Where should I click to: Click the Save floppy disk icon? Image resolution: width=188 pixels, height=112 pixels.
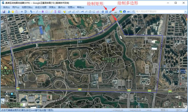(x=4, y=11)
